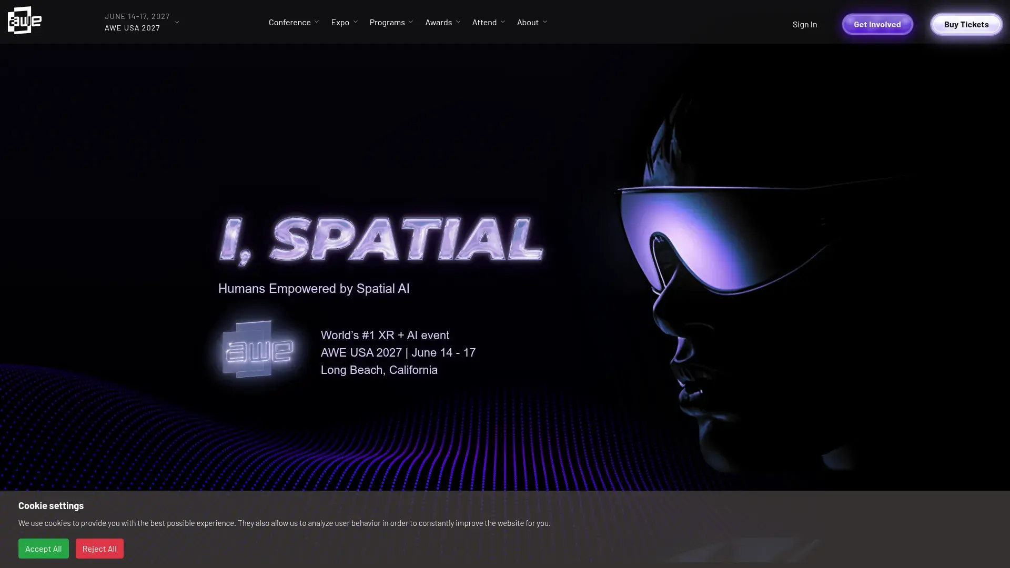Click the AWE logo in the header

coord(25,21)
